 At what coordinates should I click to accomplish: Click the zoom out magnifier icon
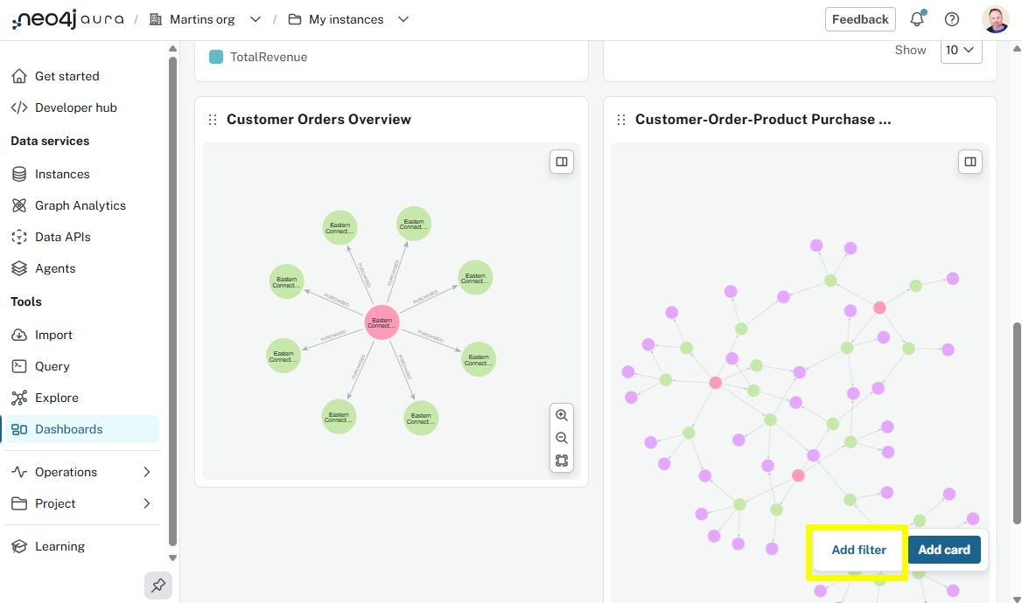click(562, 438)
